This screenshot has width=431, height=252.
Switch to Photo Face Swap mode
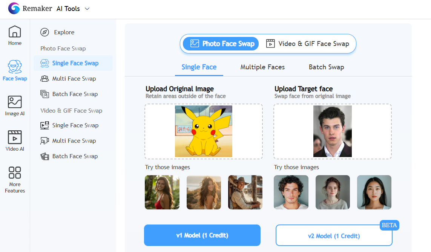click(x=221, y=44)
